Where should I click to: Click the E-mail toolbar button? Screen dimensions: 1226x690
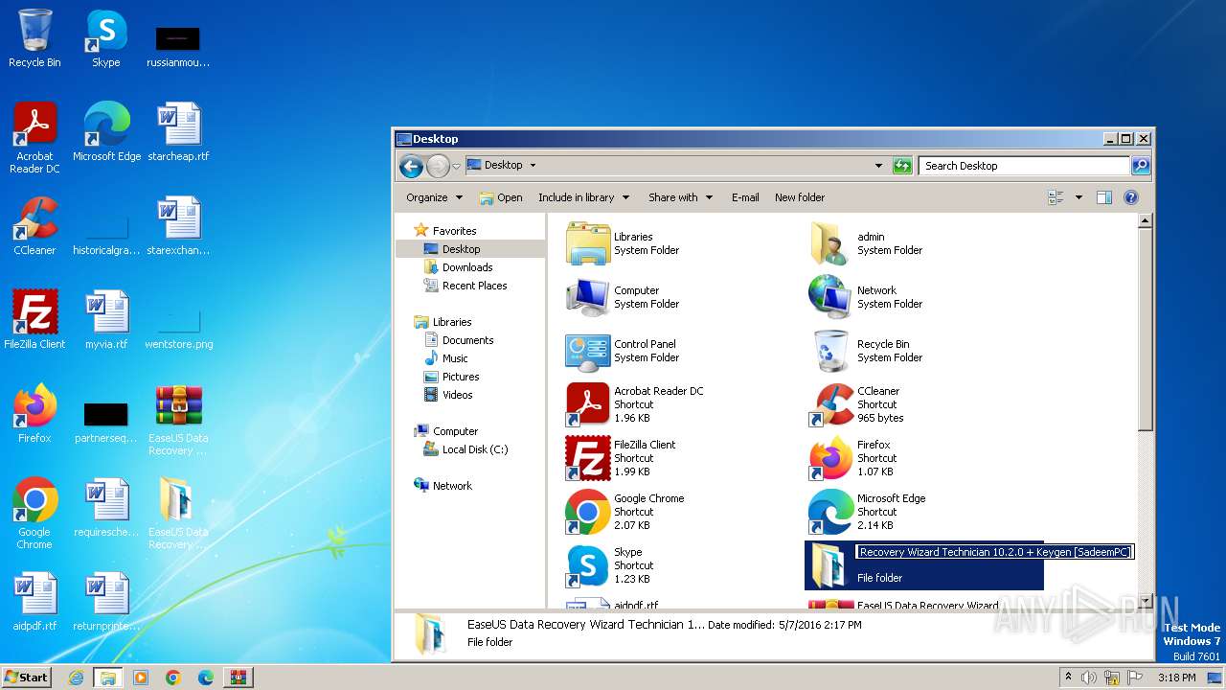pyautogui.click(x=745, y=197)
